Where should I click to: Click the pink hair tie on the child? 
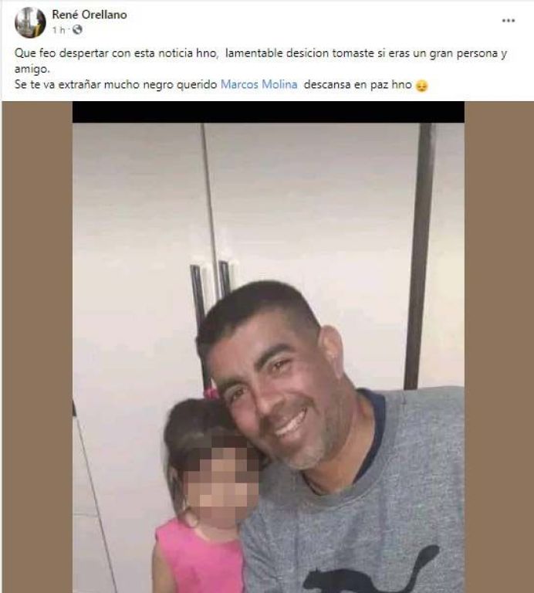[x=211, y=393]
